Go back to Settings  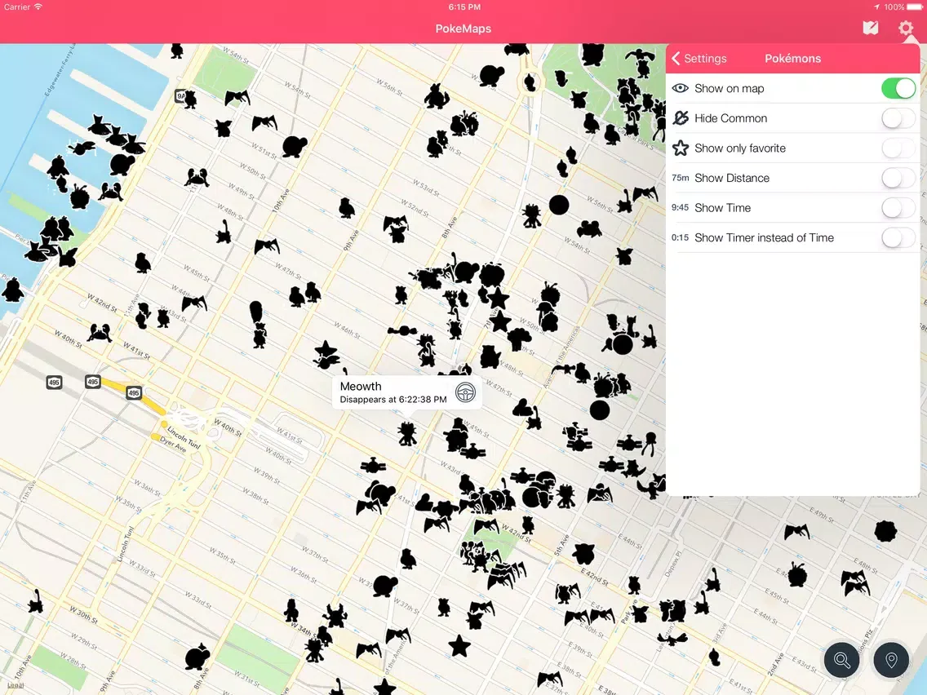(699, 59)
